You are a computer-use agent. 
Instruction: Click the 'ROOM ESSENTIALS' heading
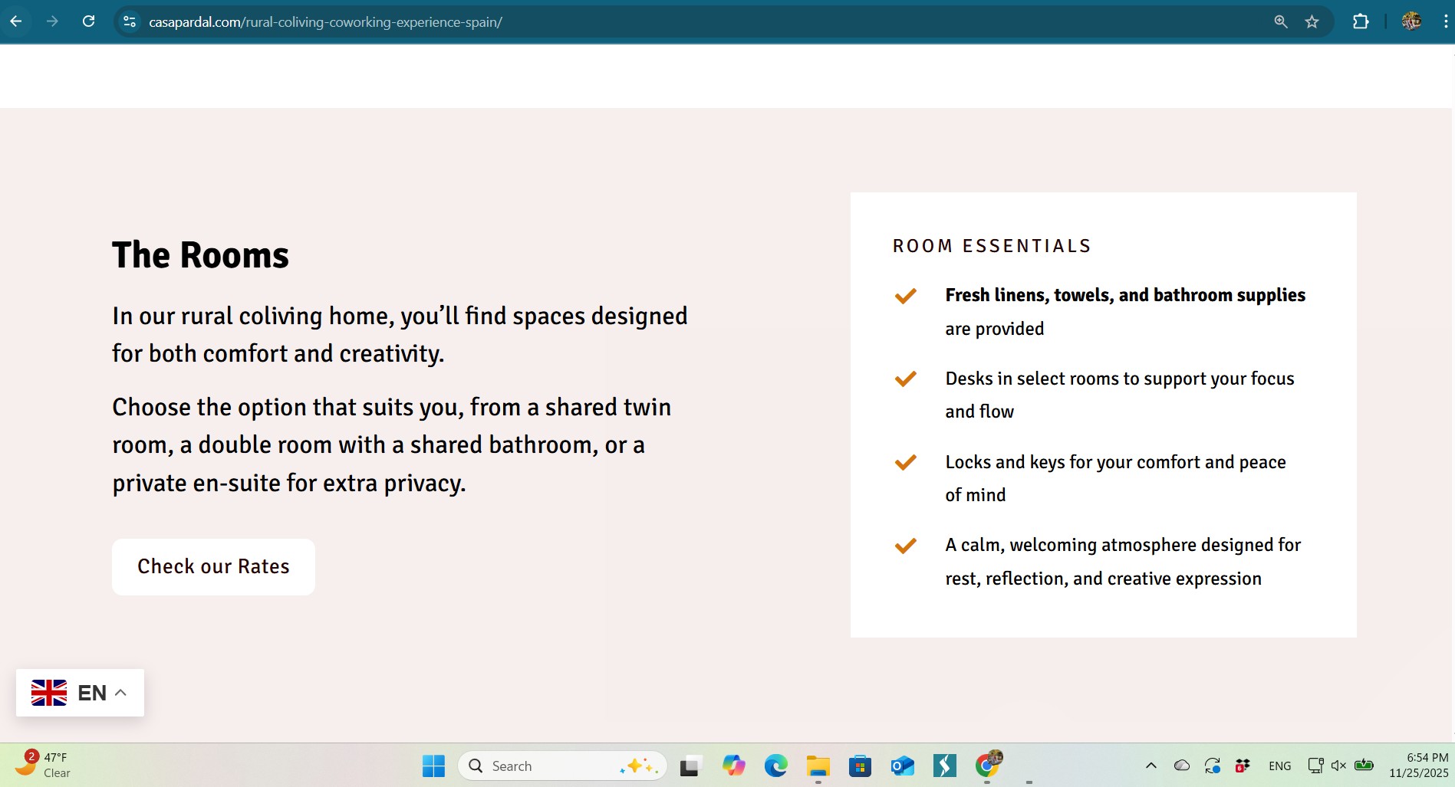(x=992, y=246)
